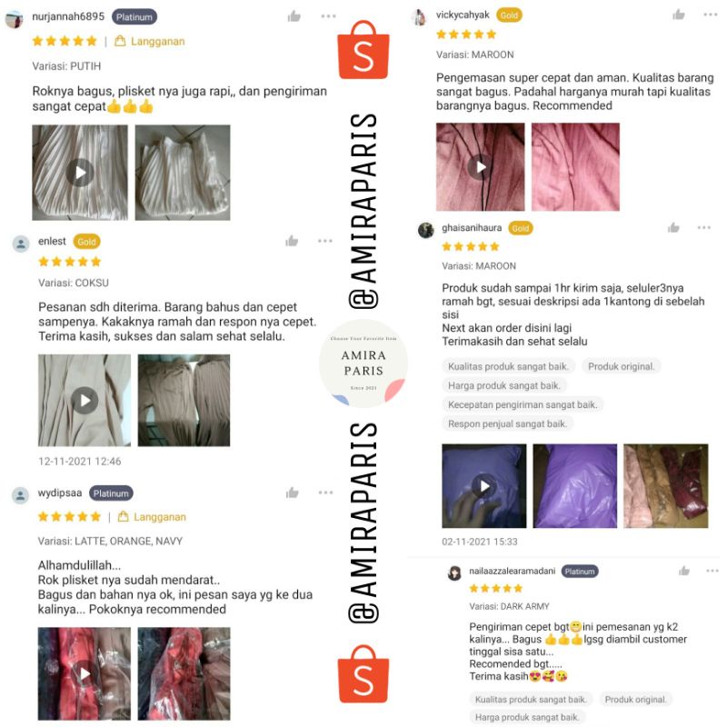Click the Amira Paris circular logo
727x727 pixels.
[363, 363]
